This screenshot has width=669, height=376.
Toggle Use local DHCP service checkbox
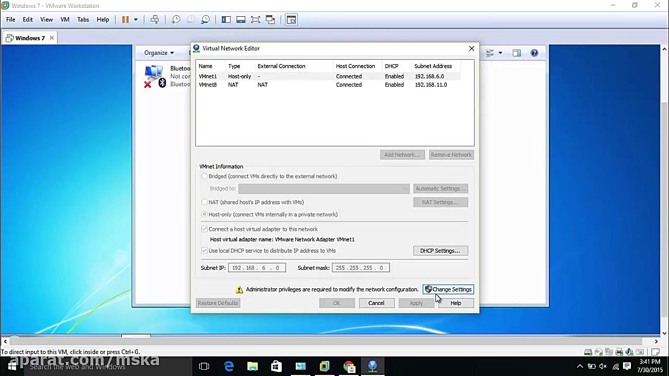tap(204, 251)
